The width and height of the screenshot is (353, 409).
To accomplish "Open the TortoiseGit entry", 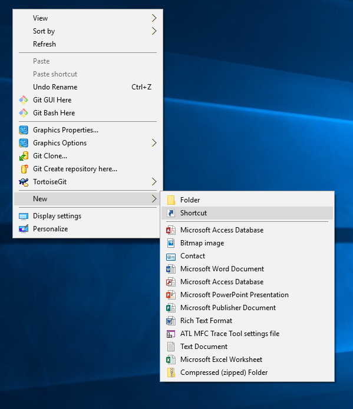I will [88, 182].
